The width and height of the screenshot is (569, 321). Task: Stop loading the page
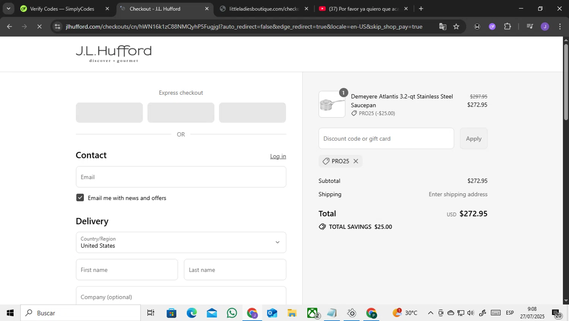(39, 27)
